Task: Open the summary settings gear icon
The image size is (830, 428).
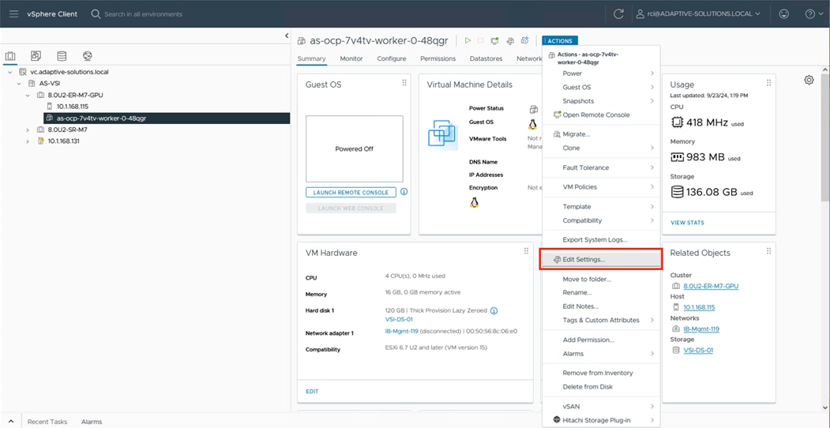Action: [x=809, y=80]
